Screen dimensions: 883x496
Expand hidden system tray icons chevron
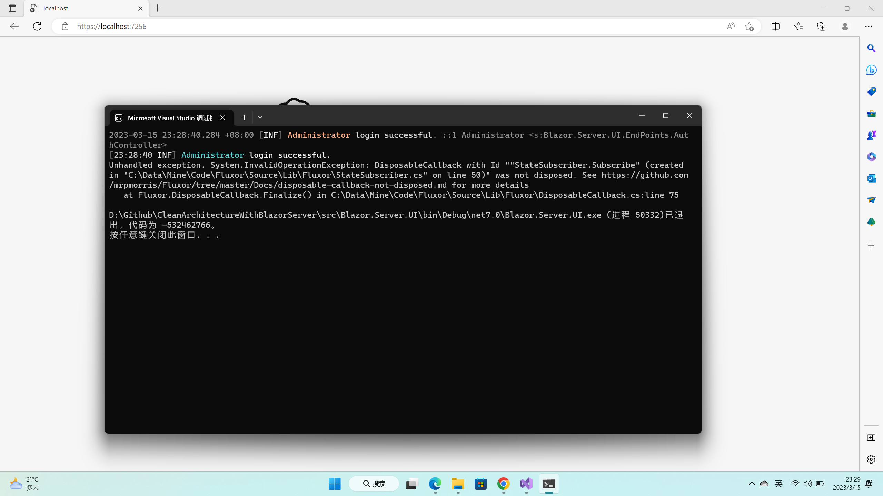[752, 484]
